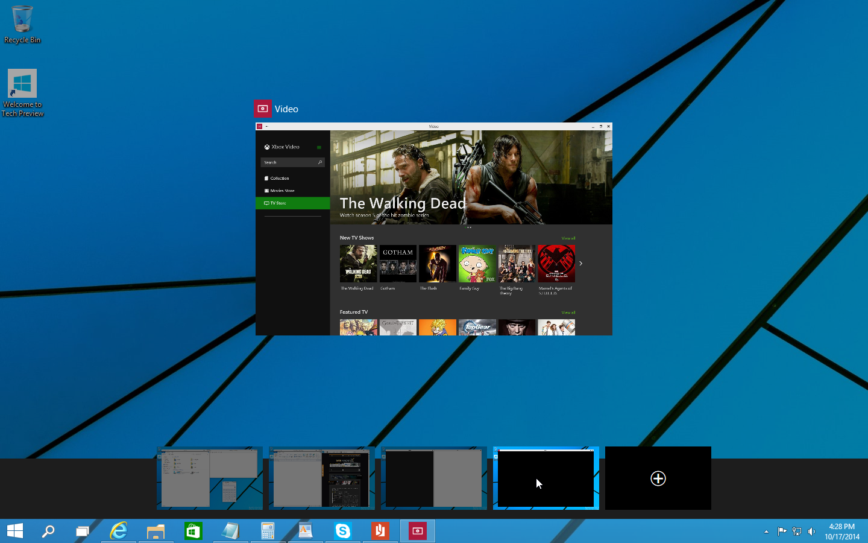Open File Explorer from the taskbar

click(156, 531)
